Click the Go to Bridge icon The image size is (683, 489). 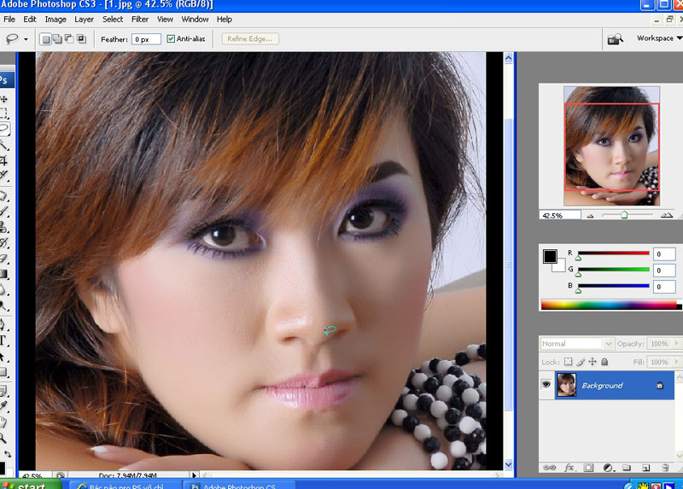click(614, 39)
